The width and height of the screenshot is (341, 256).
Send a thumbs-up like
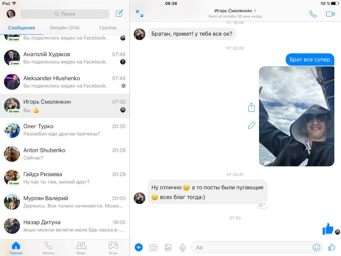point(331,247)
